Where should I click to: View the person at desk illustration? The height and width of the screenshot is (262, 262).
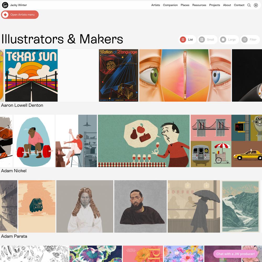point(76,141)
